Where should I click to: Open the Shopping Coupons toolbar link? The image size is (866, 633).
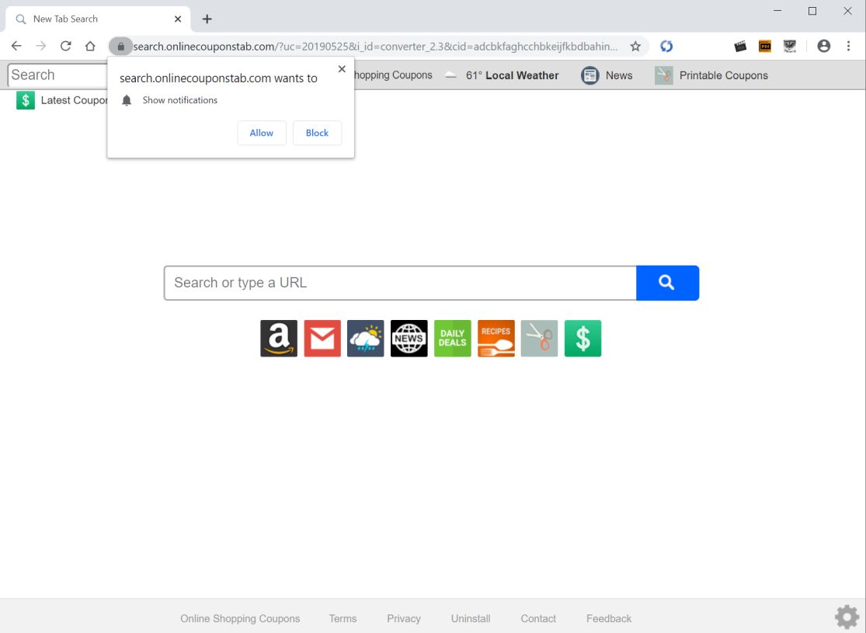point(393,75)
